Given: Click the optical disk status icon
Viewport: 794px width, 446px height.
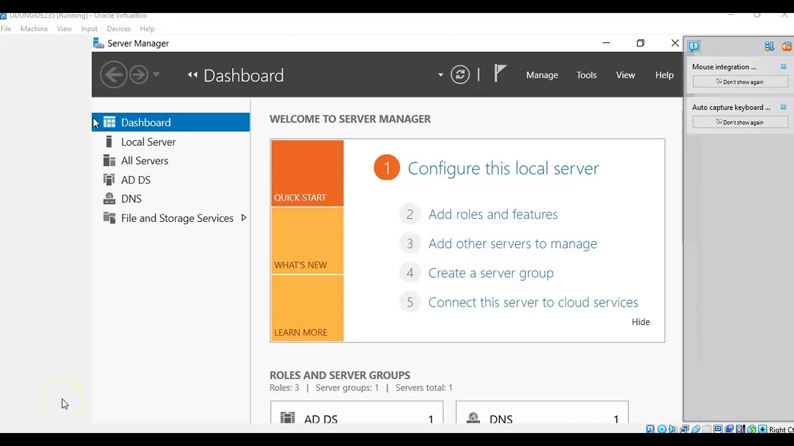Looking at the screenshot, I should coord(662,429).
